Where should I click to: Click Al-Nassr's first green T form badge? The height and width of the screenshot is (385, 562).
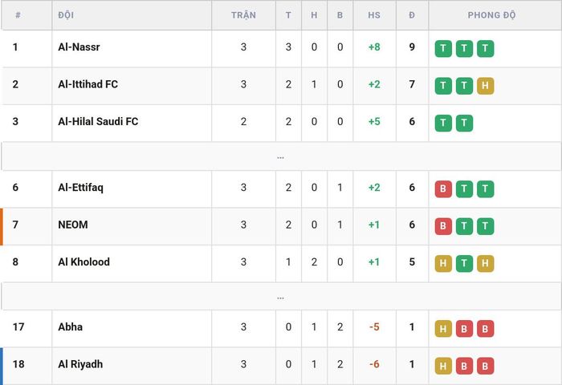443,48
